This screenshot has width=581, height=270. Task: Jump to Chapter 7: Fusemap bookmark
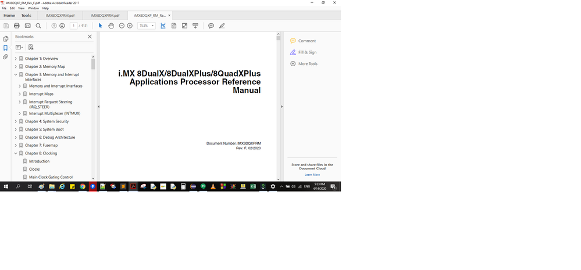tap(41, 145)
